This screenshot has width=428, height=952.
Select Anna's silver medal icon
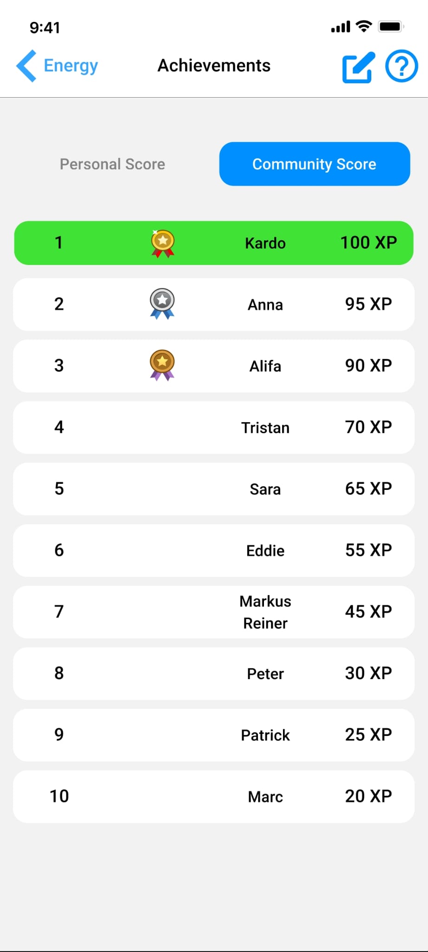[162, 304]
